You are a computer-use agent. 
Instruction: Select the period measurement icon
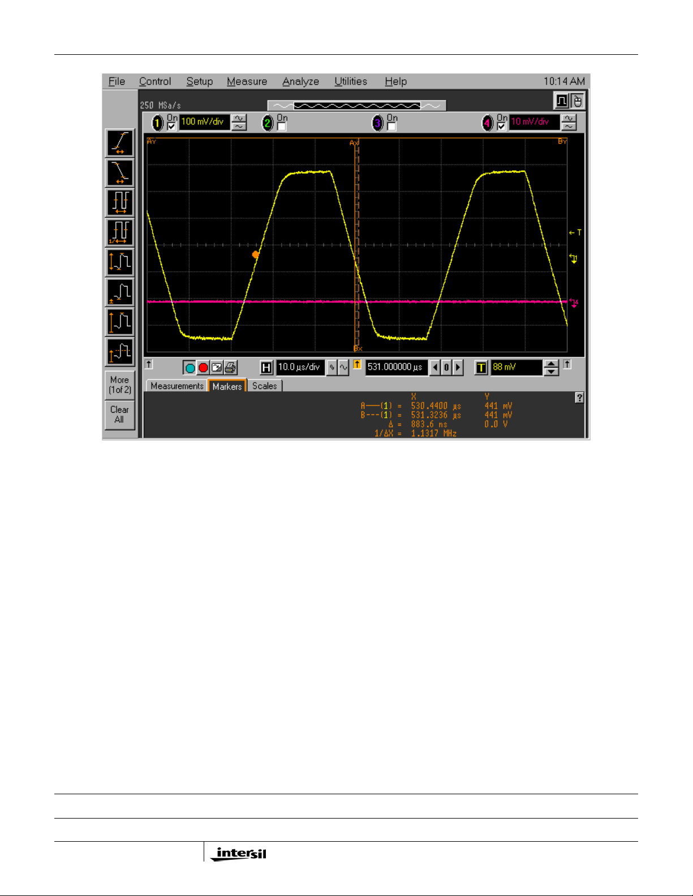pyautogui.click(x=120, y=202)
